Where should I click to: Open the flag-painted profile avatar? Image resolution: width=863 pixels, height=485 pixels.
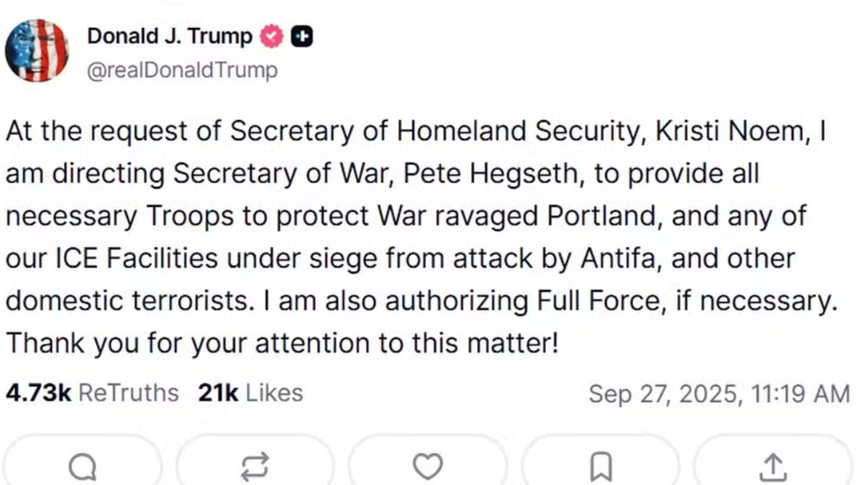pyautogui.click(x=37, y=50)
